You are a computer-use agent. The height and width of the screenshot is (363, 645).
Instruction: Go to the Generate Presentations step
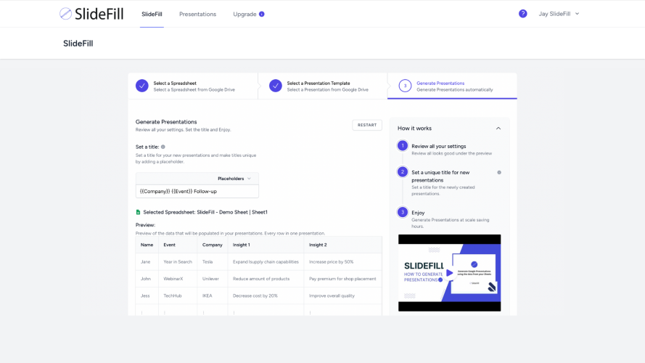(452, 86)
